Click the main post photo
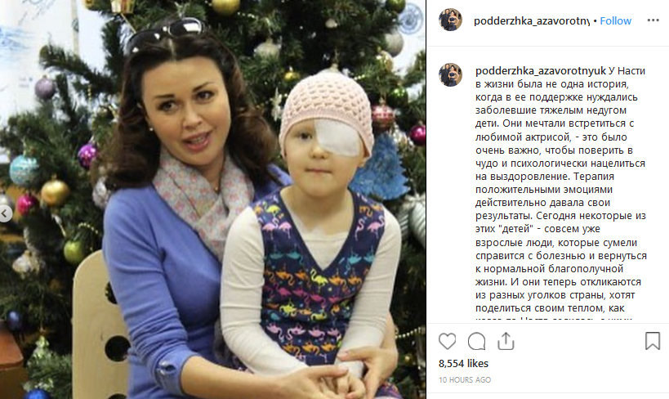Screen dimensions: 669x399 coord(213,199)
